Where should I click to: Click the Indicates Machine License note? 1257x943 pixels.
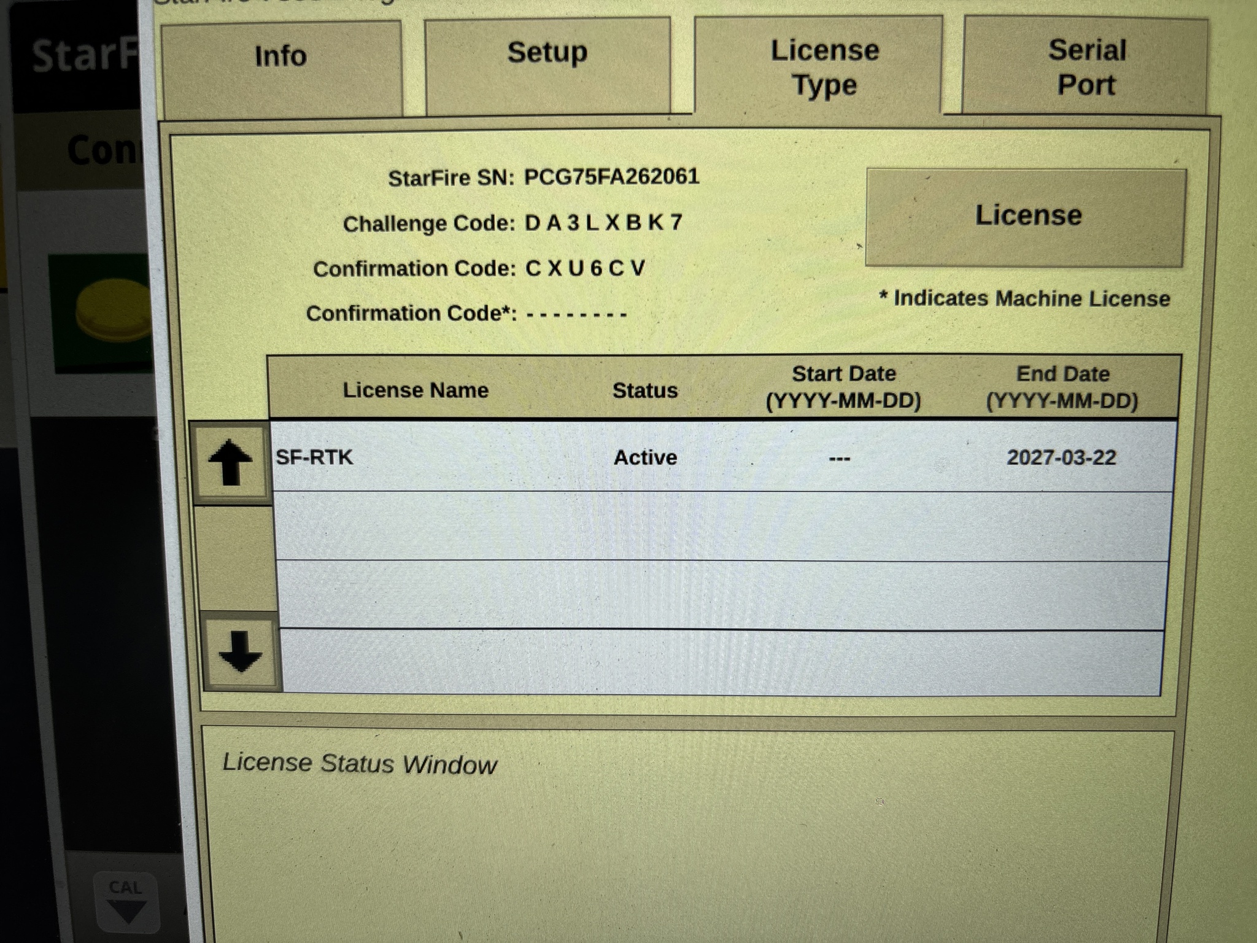(1024, 298)
